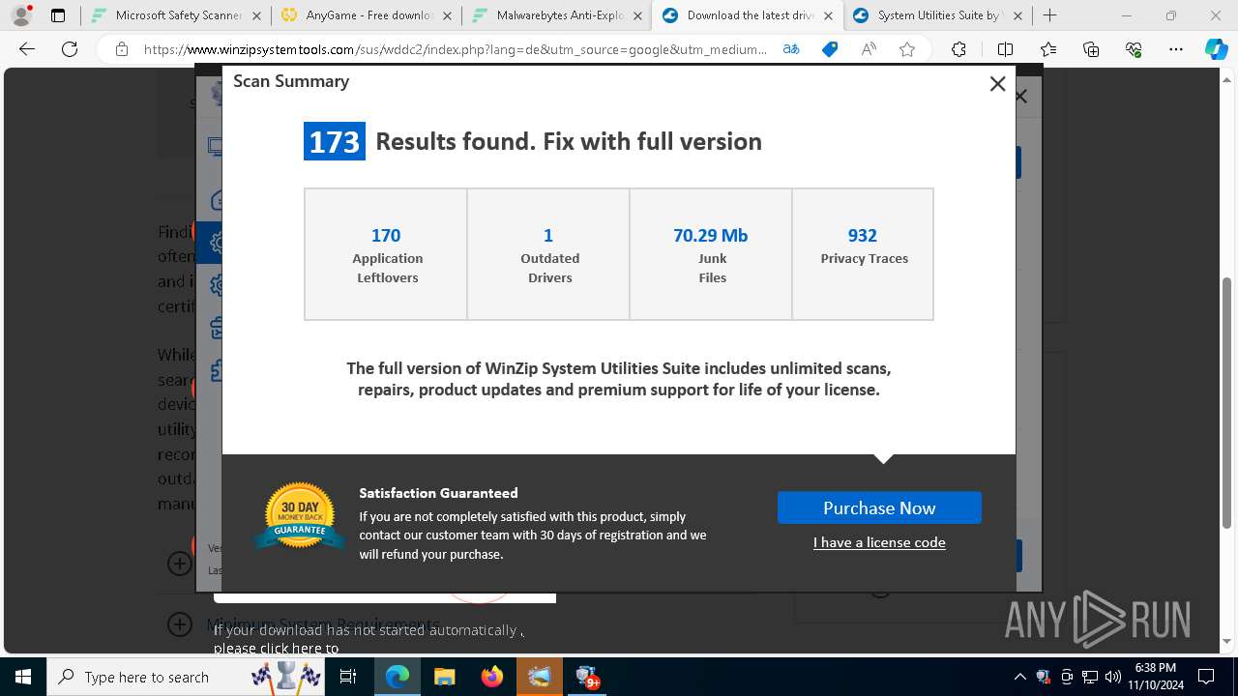Open the I have a license code link
This screenshot has height=696, width=1238.
(x=879, y=542)
